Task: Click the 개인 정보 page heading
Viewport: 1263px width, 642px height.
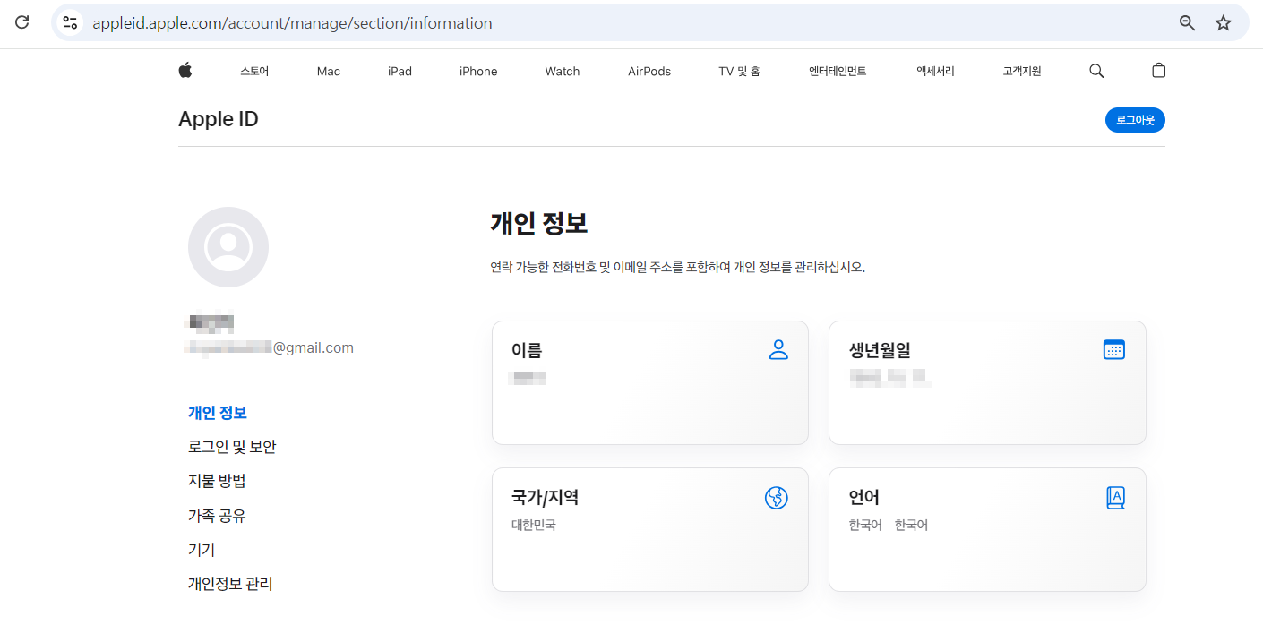Action: click(539, 223)
